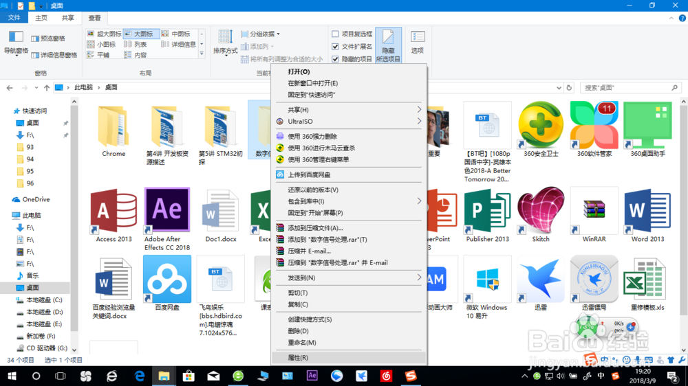Select the 重修模板.xls file icon

[644, 279]
